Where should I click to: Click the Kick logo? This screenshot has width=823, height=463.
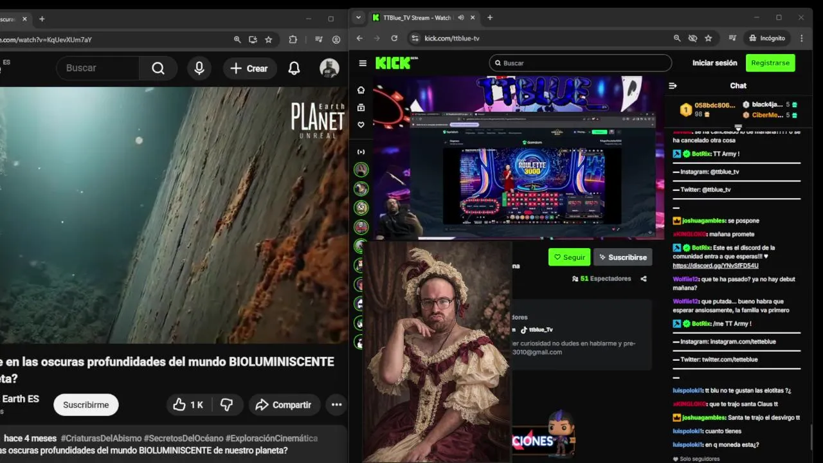pos(396,62)
